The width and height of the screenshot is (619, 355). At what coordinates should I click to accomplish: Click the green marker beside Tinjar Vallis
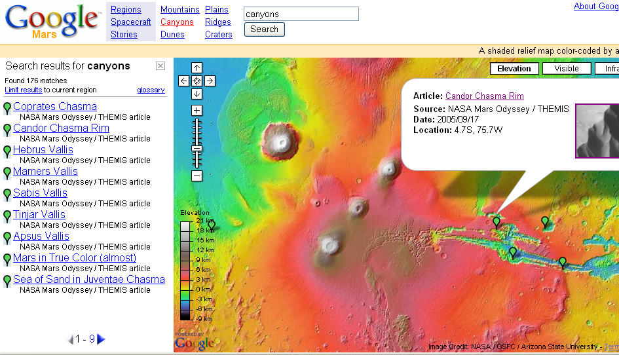point(7,216)
